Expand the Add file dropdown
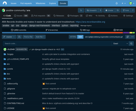This screenshot has height=111, width=136. pos(40,37)
